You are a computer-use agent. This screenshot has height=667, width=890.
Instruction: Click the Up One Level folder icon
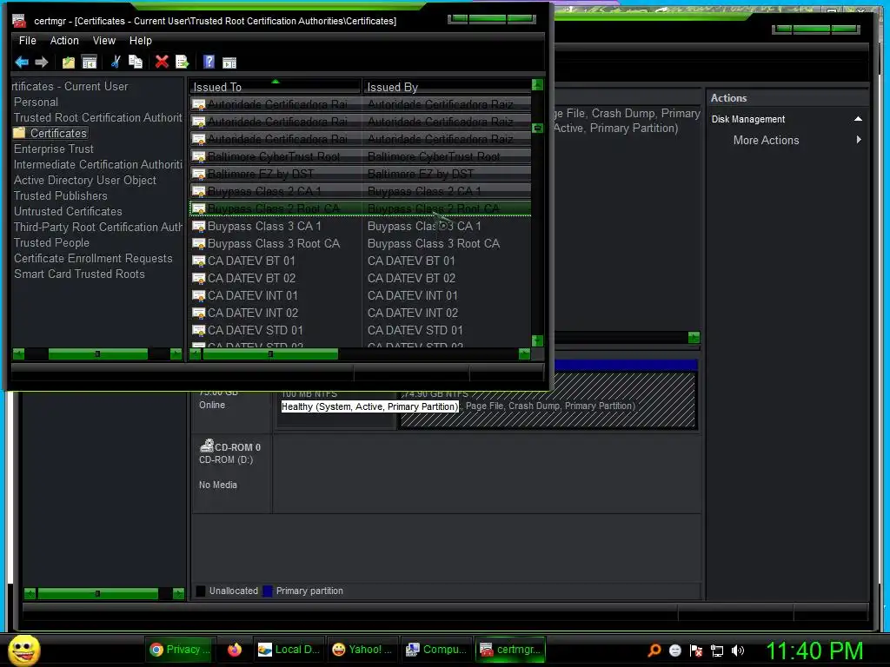click(x=68, y=62)
